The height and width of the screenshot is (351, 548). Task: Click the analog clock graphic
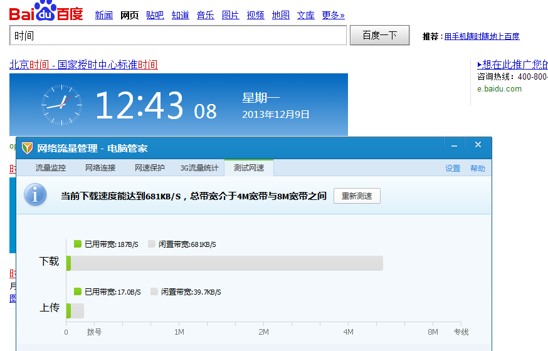(x=62, y=105)
